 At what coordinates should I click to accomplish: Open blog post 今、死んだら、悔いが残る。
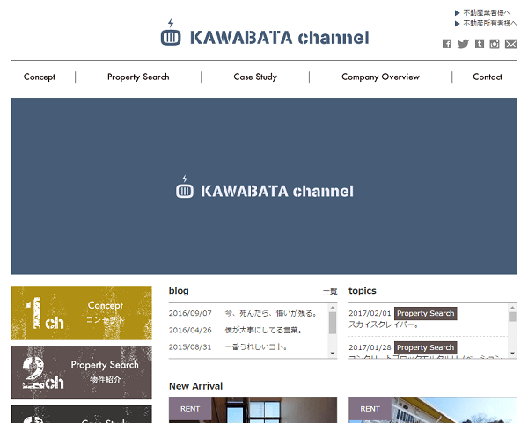click(x=271, y=313)
